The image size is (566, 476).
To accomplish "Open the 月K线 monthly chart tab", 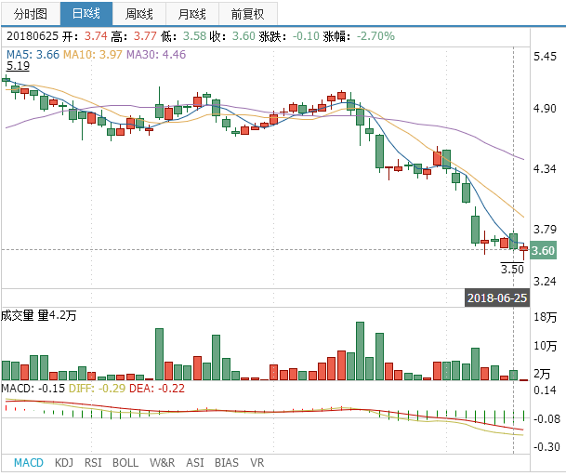I will click(x=192, y=14).
